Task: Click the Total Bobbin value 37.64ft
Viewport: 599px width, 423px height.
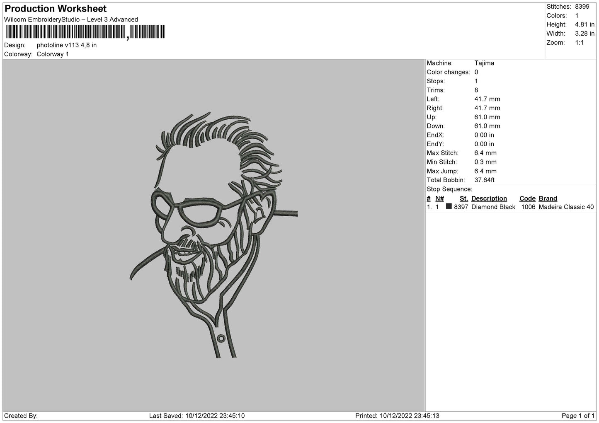Action: [x=485, y=180]
